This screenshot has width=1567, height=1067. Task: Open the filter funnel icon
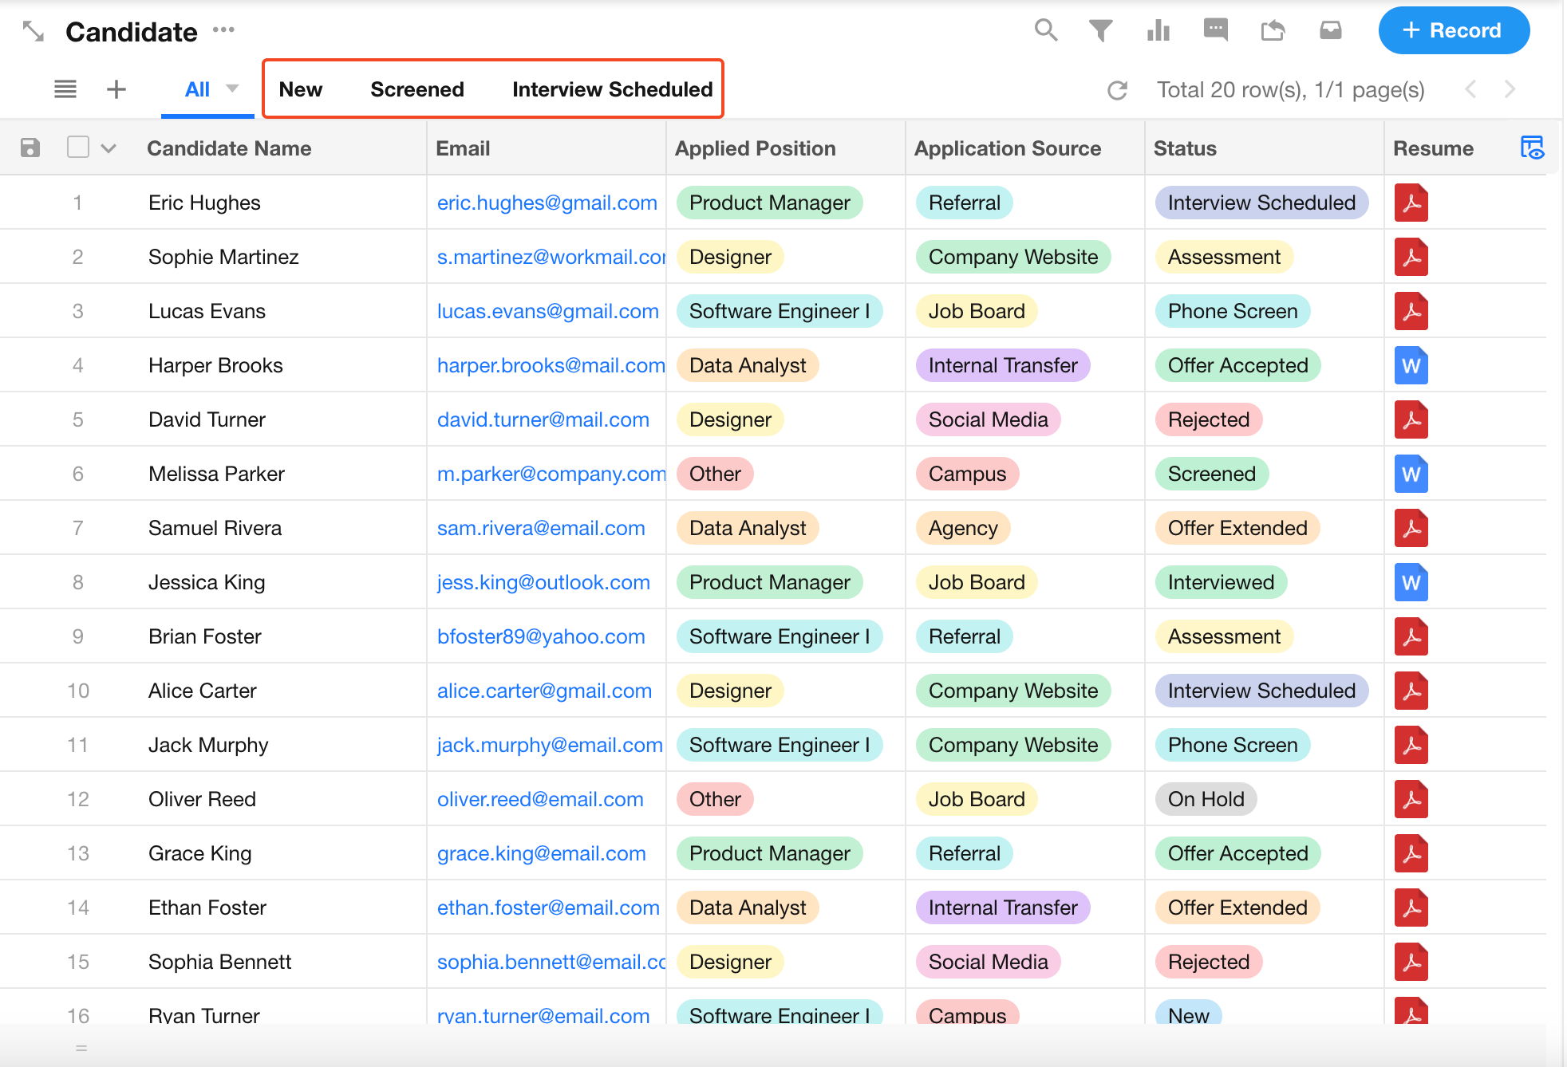coord(1101,30)
